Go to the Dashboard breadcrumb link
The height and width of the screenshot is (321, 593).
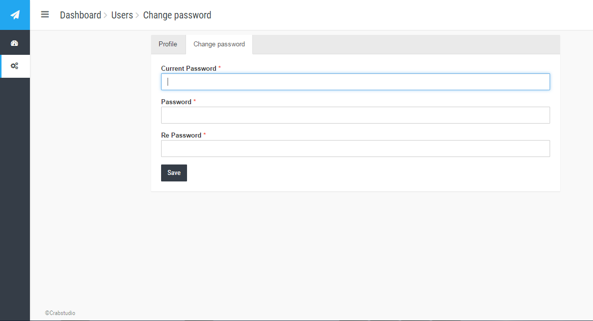click(81, 15)
